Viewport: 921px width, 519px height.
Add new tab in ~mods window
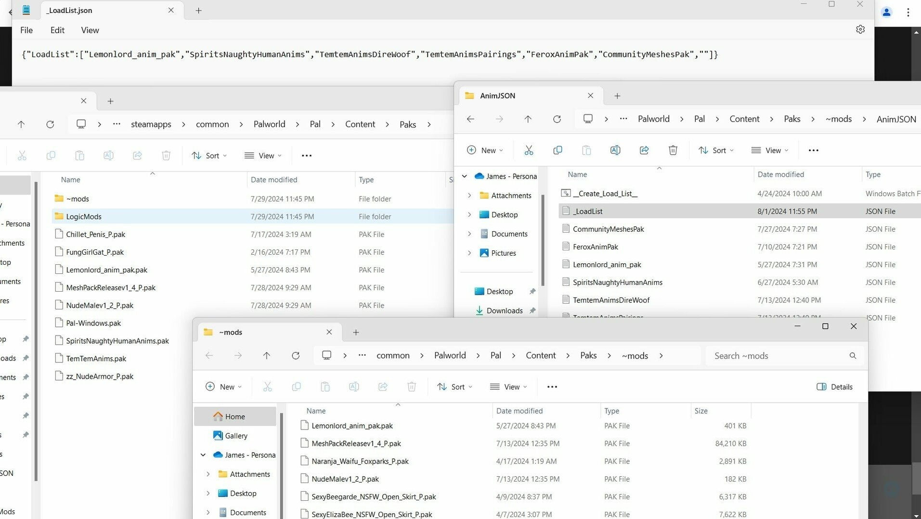[356, 333]
